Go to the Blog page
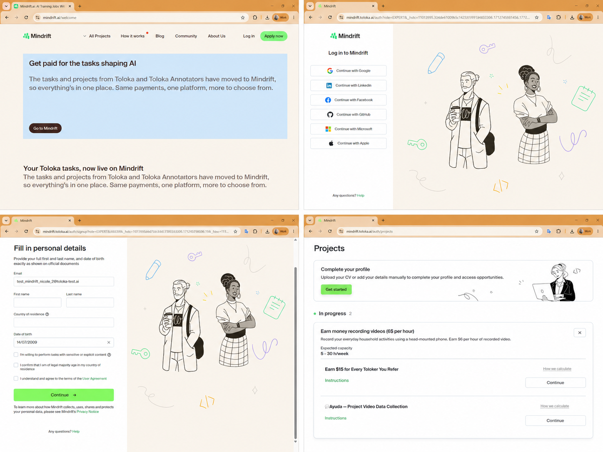Viewport: 603px width, 452px height. point(160,36)
